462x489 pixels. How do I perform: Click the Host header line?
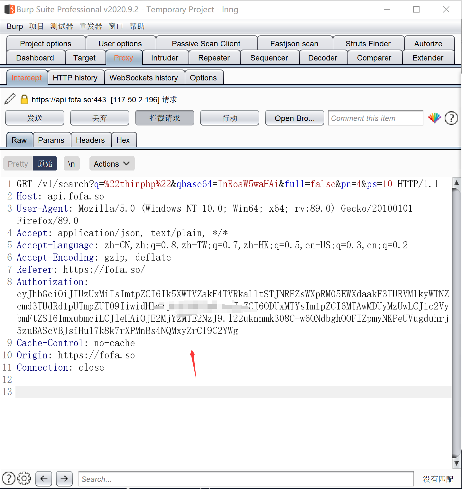click(x=60, y=196)
